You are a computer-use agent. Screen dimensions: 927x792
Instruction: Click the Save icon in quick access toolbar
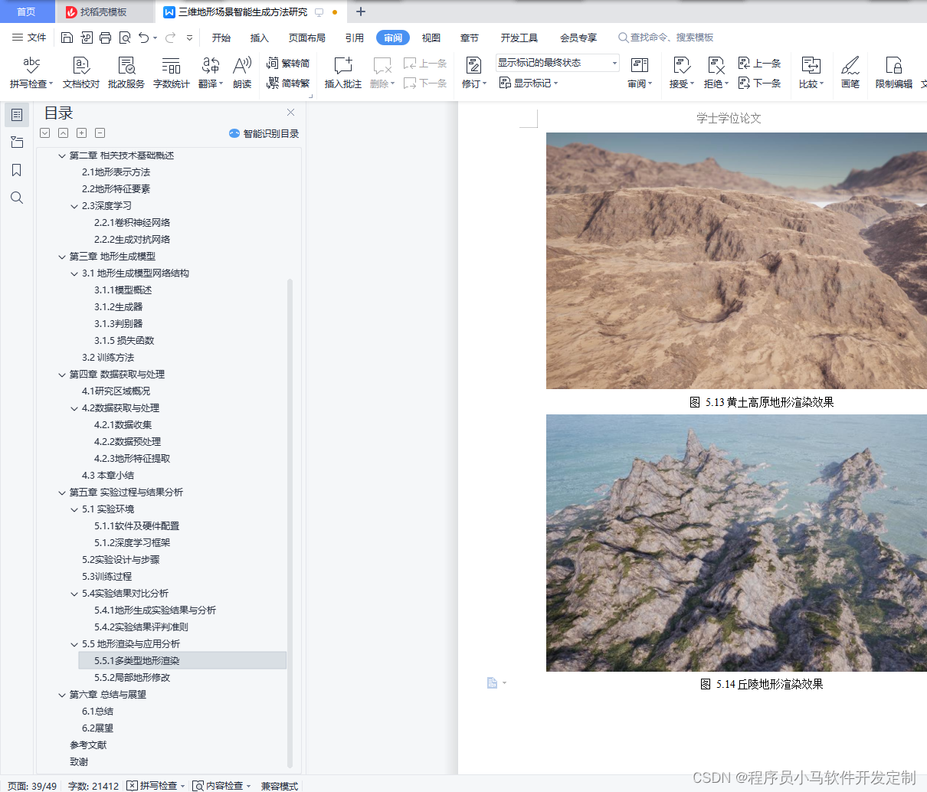(x=67, y=38)
